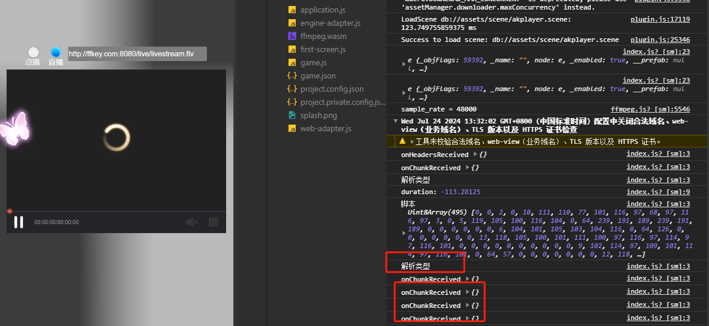Click the LoadScene akplayer.scene log line
Image resolution: width=709 pixels, height=326 pixels.
click(486, 23)
